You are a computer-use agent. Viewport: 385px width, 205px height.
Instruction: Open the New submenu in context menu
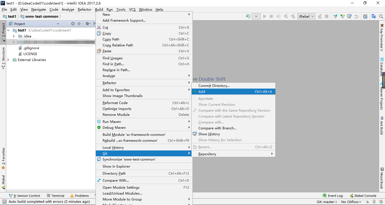point(144,14)
